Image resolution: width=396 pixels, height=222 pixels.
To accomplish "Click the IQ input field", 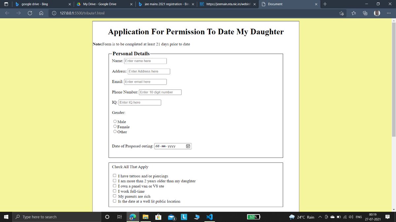I will [140, 103].
